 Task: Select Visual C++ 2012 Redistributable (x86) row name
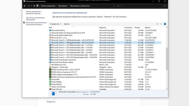(72, 48)
